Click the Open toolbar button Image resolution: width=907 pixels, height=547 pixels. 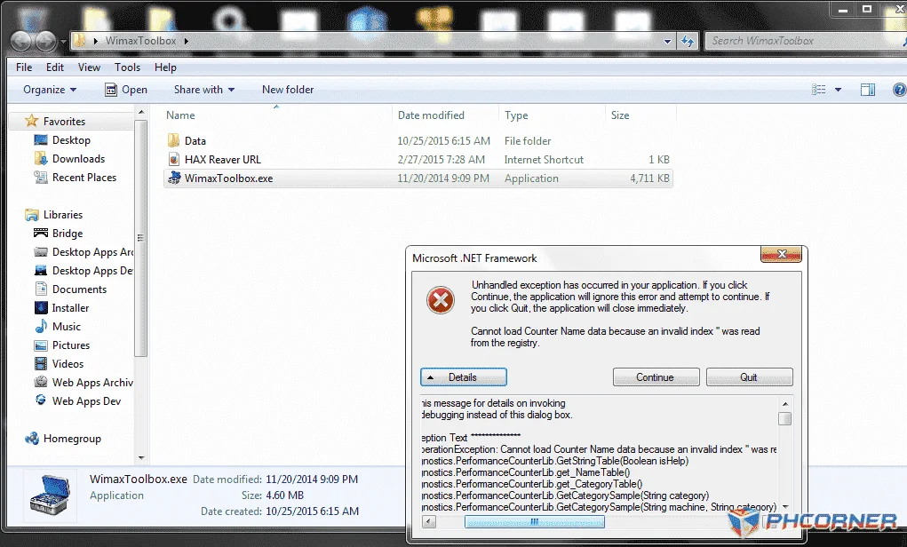click(x=126, y=90)
